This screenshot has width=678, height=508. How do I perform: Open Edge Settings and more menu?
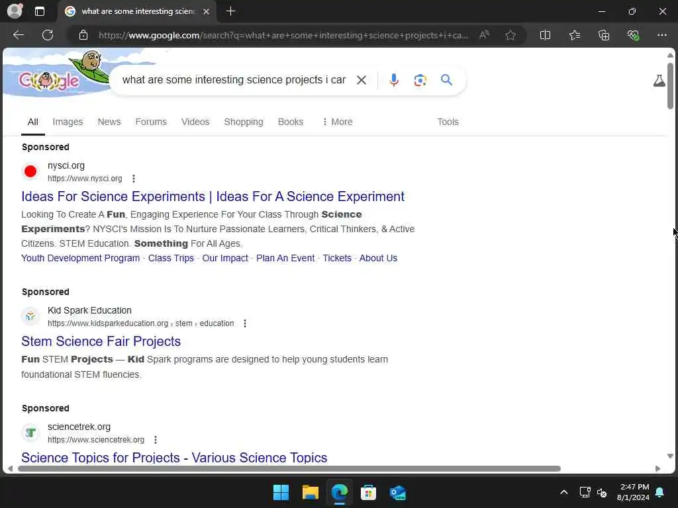coord(662,35)
